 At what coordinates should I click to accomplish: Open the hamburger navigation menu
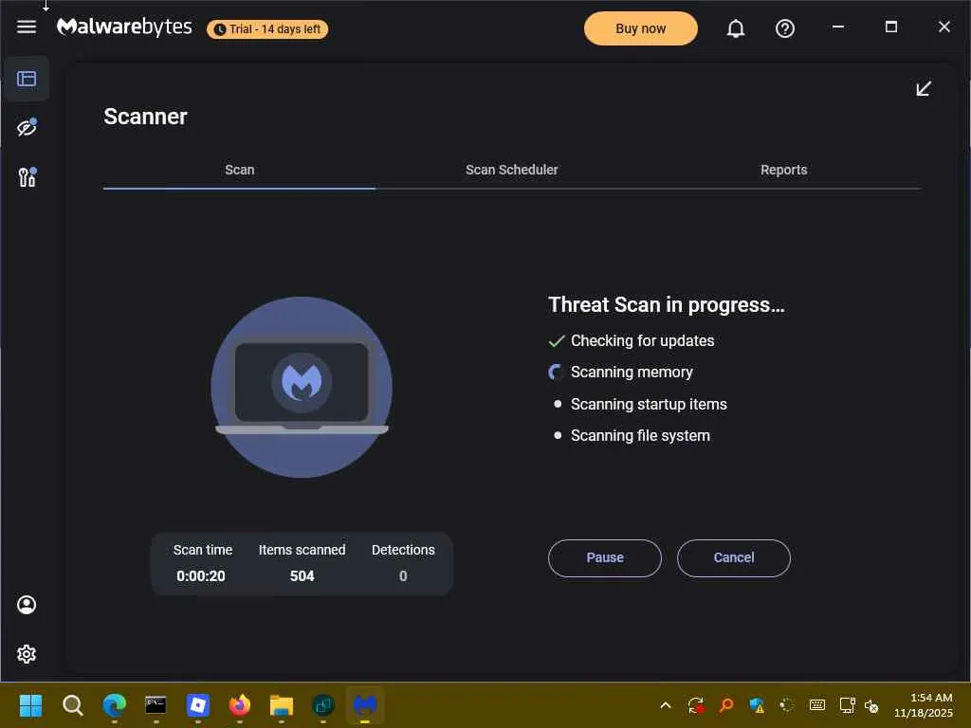point(27,27)
